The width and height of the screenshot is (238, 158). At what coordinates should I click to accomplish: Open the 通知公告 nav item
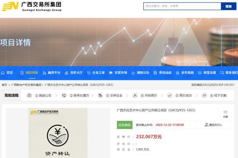143,73
